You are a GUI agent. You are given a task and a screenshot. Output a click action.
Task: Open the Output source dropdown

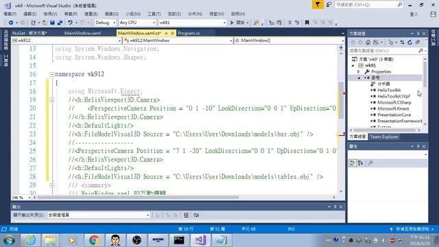(99, 215)
